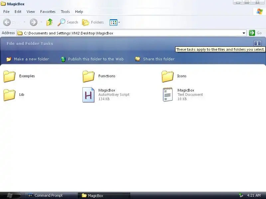Minimize the MagicBox window
The height and width of the screenshot is (199, 266).
238,2
